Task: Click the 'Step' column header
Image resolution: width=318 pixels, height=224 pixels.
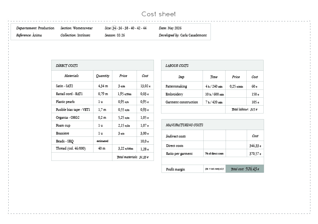Action: tap(181, 77)
